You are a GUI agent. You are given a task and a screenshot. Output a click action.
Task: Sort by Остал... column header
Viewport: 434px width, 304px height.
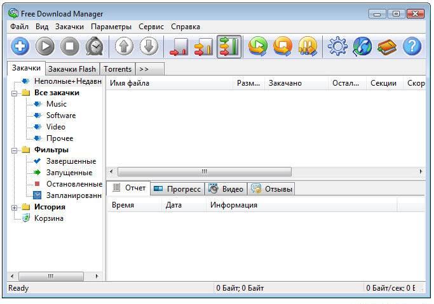coord(348,83)
